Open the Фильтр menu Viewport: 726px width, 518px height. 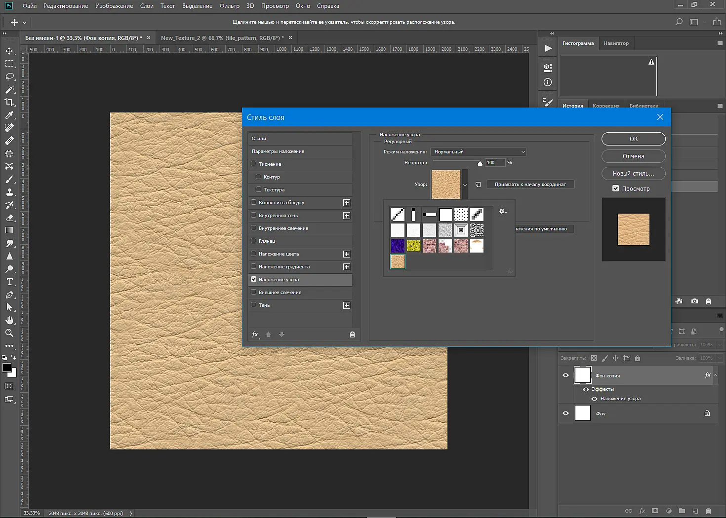[x=230, y=6]
